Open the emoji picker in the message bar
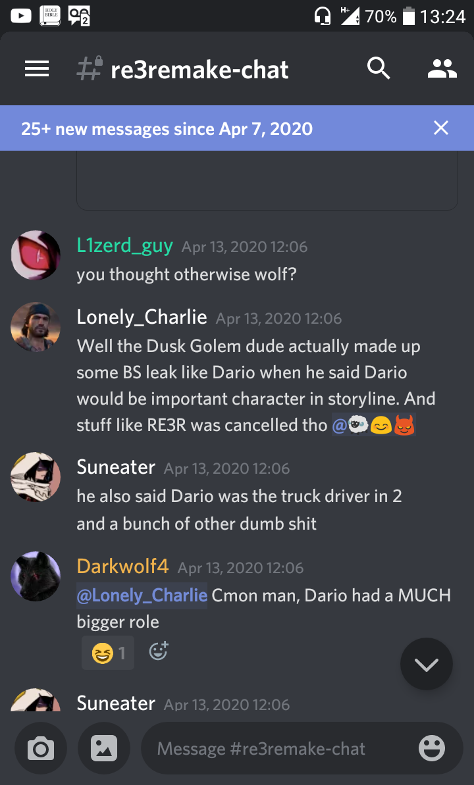 point(431,748)
